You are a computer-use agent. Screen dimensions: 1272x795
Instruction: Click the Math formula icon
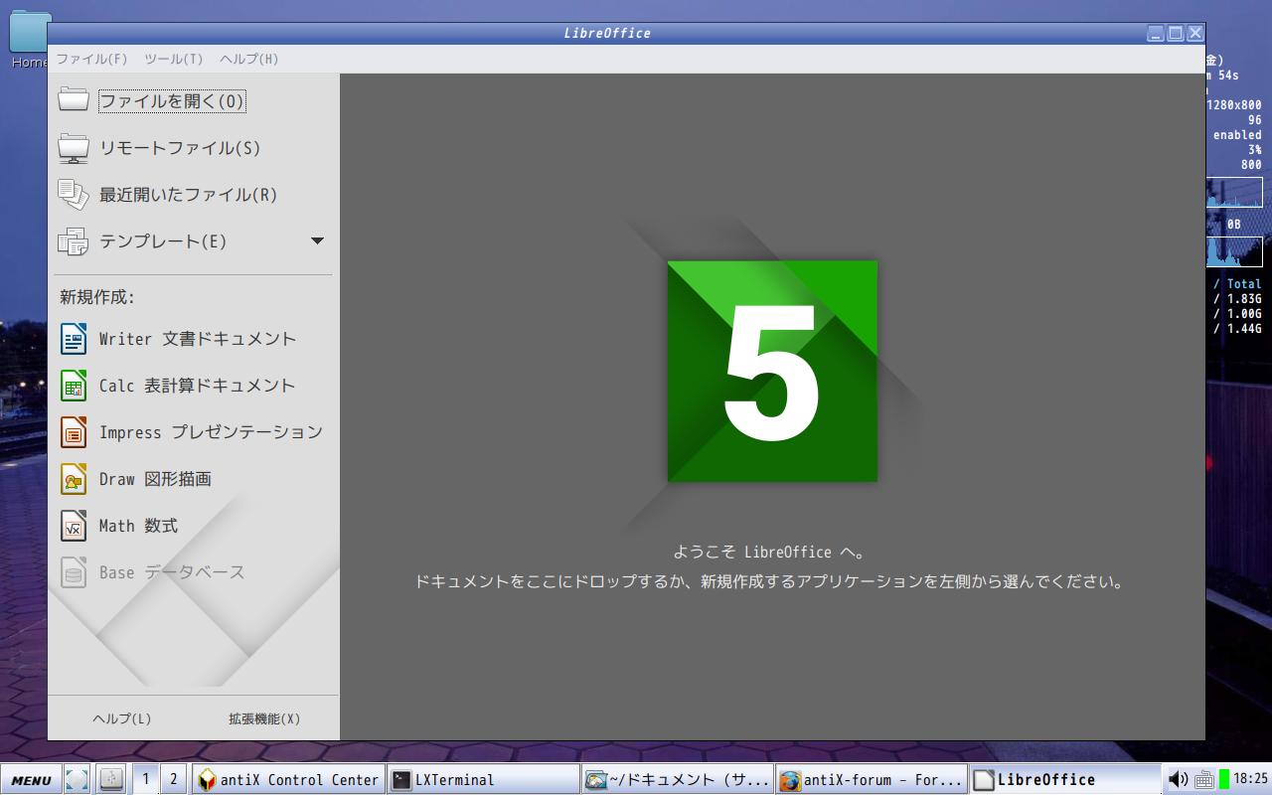pos(74,526)
